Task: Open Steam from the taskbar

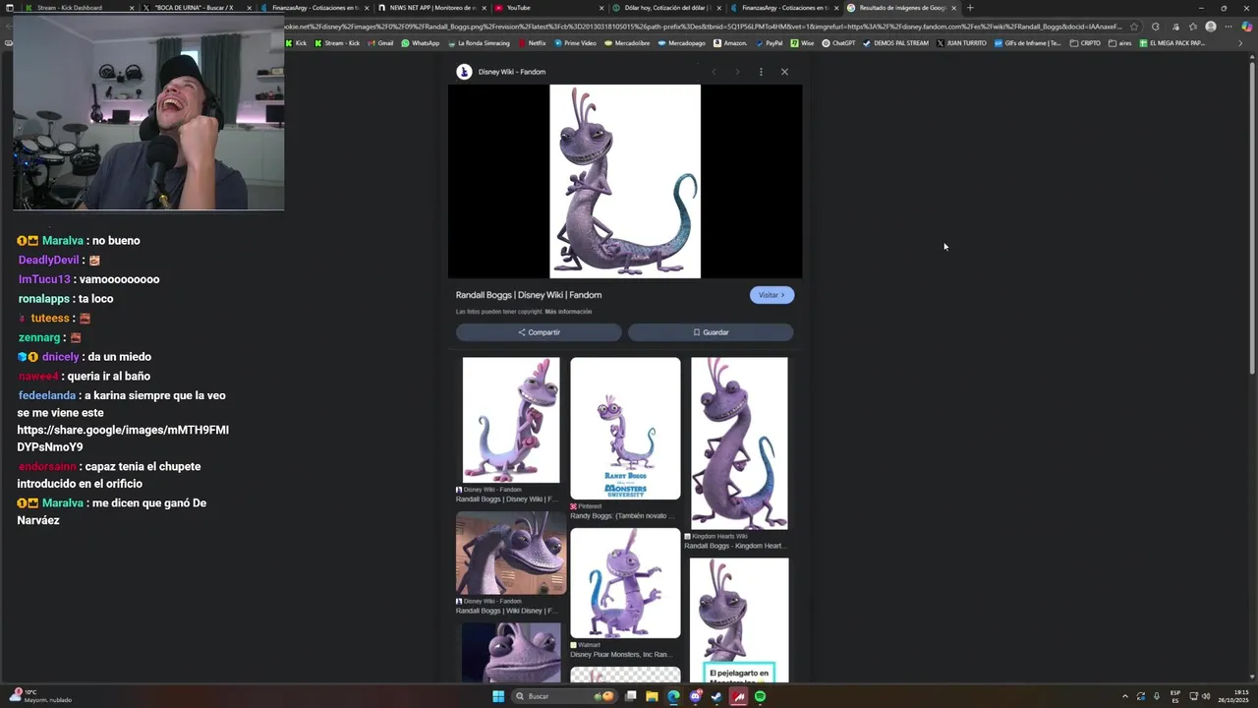Action: (717, 696)
